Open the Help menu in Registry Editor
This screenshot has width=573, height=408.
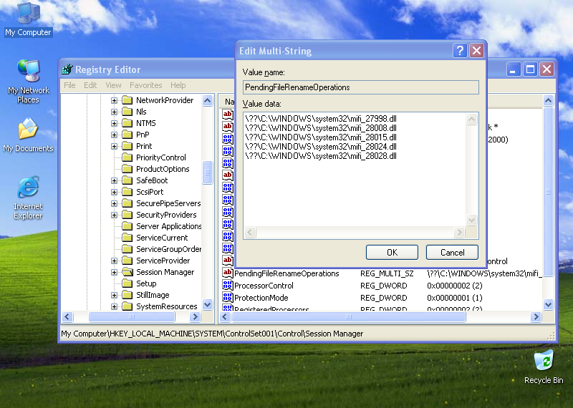point(178,85)
